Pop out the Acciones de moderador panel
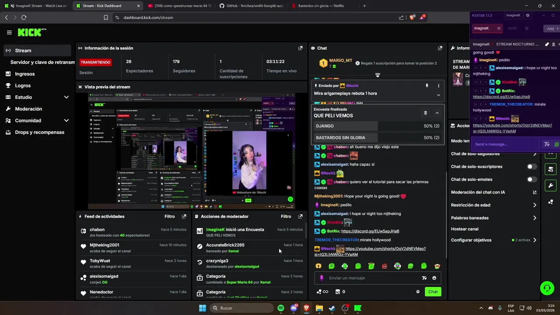The height and width of the screenshot is (315, 560). pyautogui.click(x=300, y=217)
